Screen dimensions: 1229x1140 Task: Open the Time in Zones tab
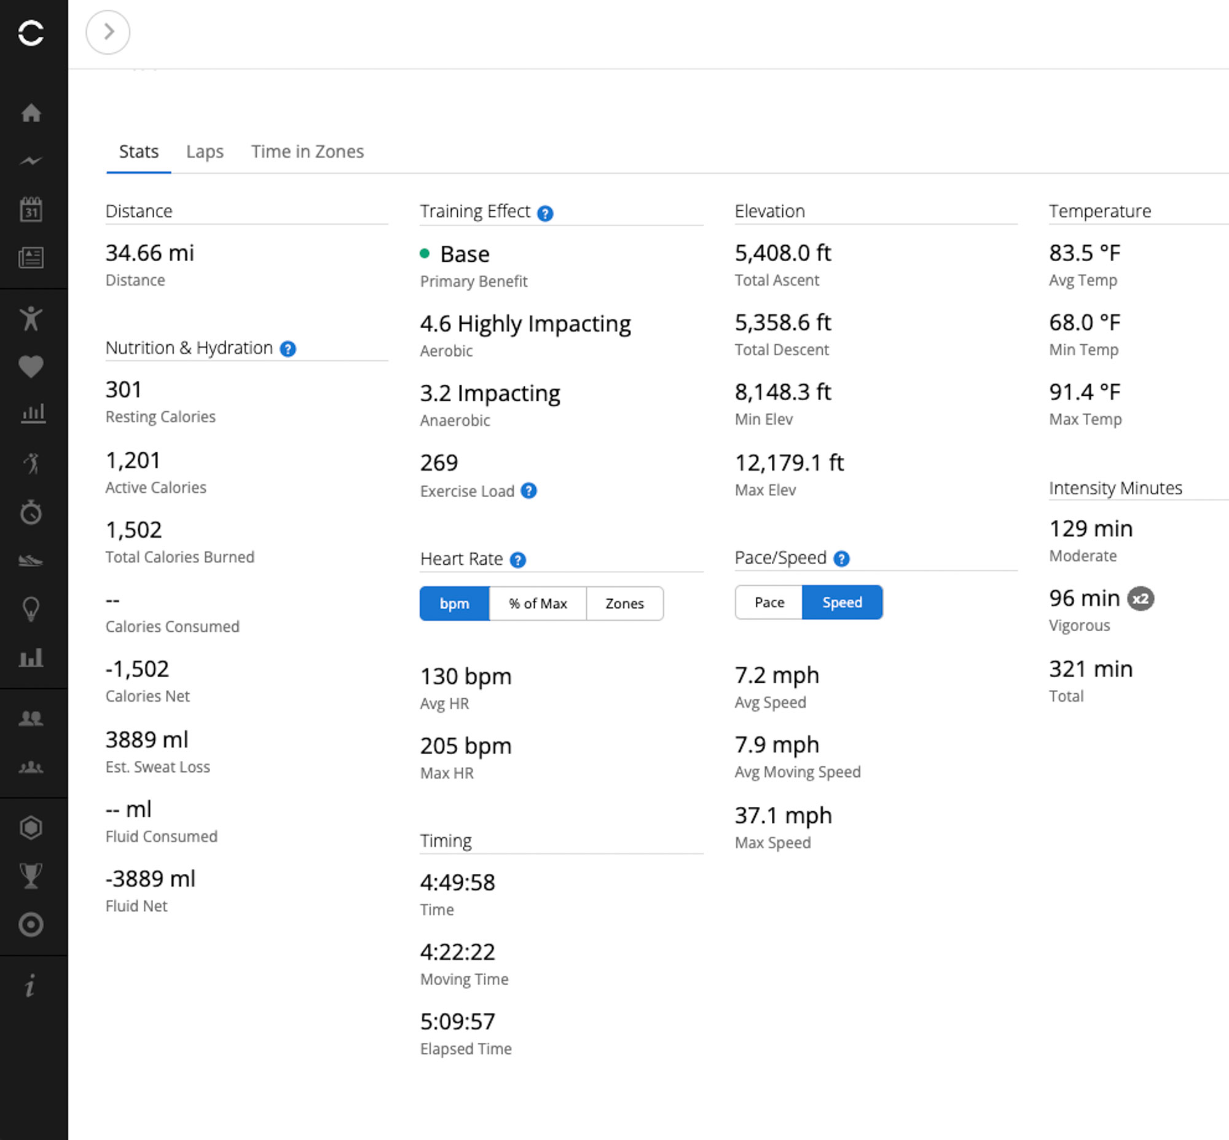307,152
